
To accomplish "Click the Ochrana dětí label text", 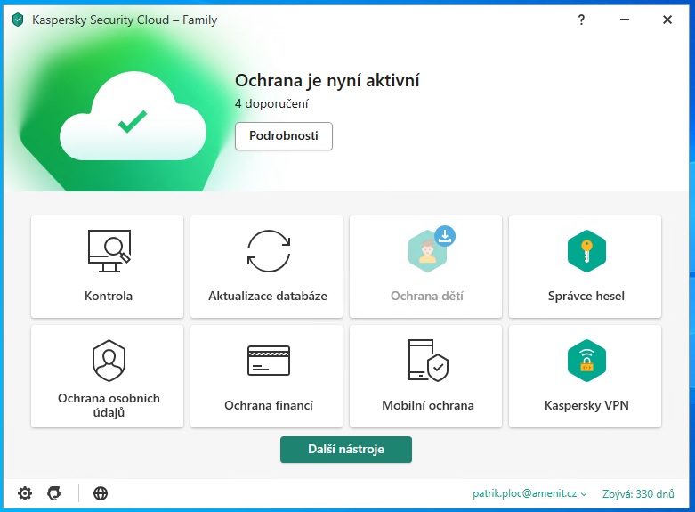I will coord(427,296).
